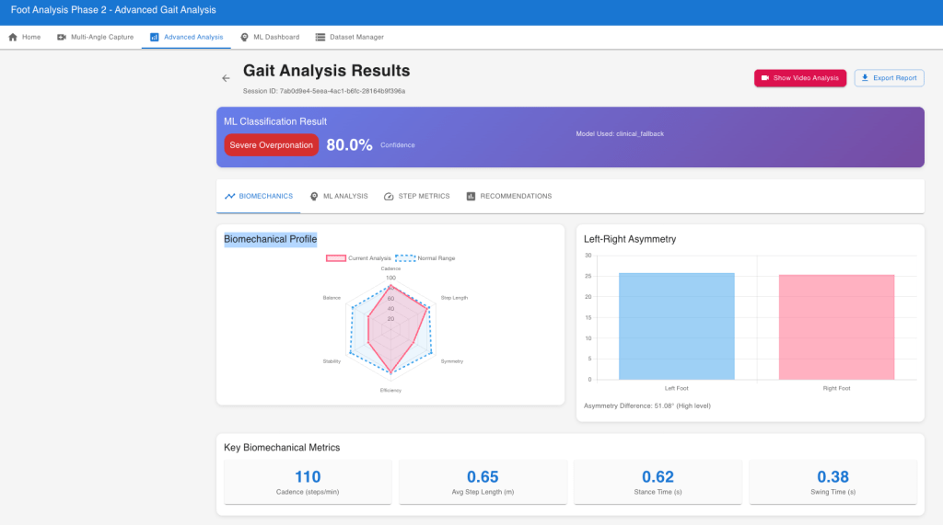
Task: Select the Swing Time metric card
Action: click(x=832, y=483)
